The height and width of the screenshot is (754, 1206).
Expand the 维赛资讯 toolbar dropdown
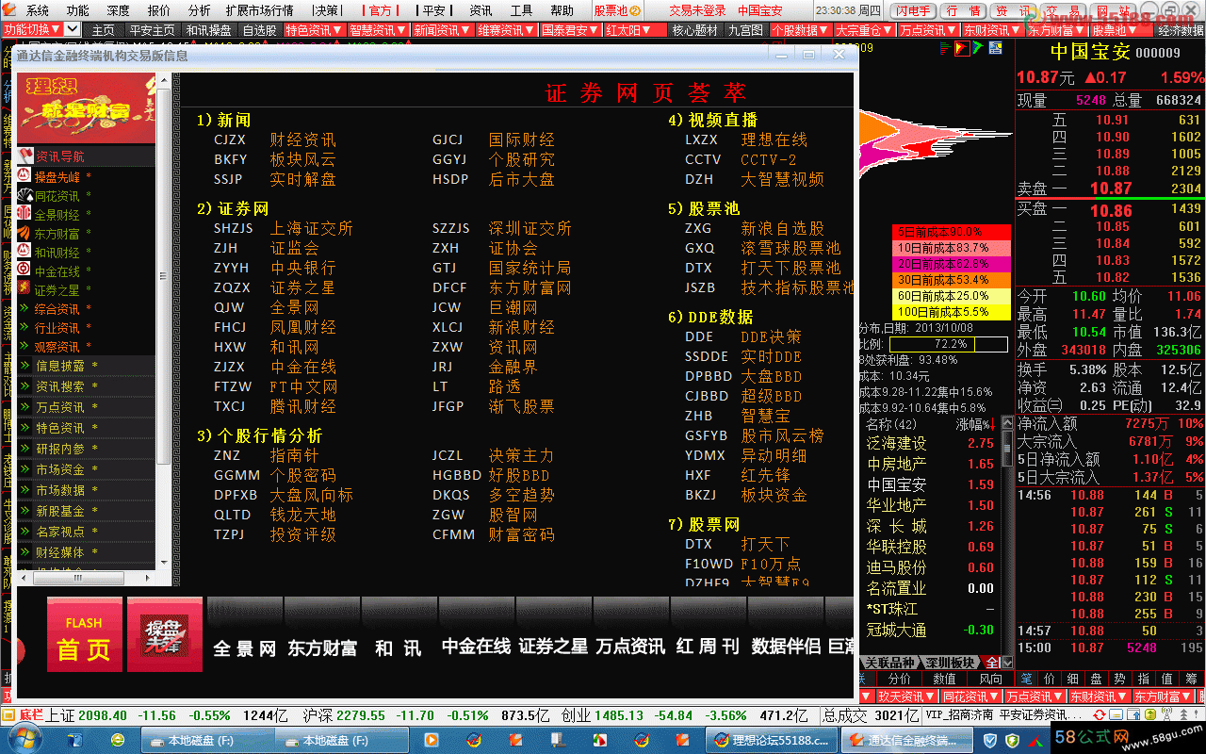point(505,30)
